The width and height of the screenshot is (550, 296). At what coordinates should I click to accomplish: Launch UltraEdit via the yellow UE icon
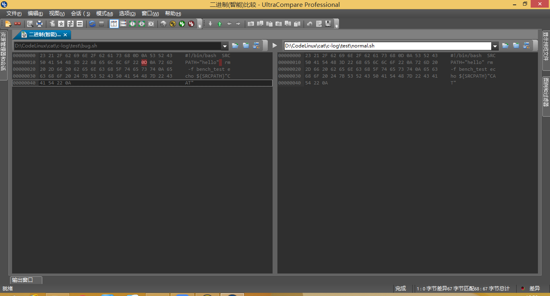[173, 24]
